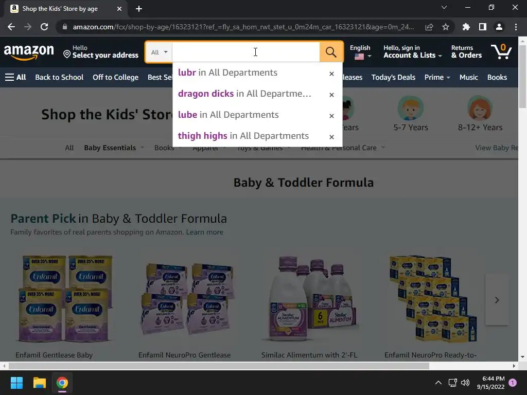This screenshot has width=527, height=395.
Task: Click into the Amazon search field
Action: tap(245, 52)
